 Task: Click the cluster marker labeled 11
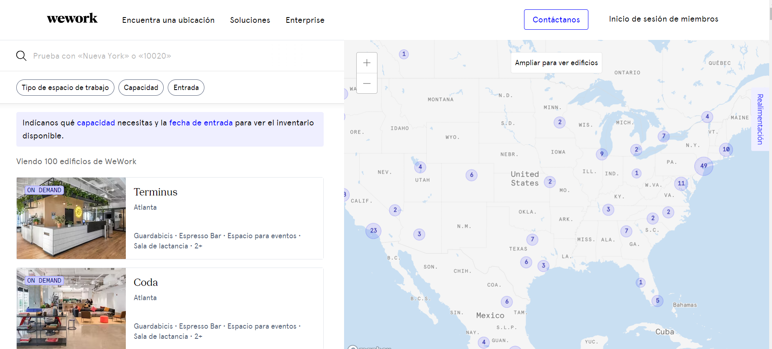click(x=681, y=183)
